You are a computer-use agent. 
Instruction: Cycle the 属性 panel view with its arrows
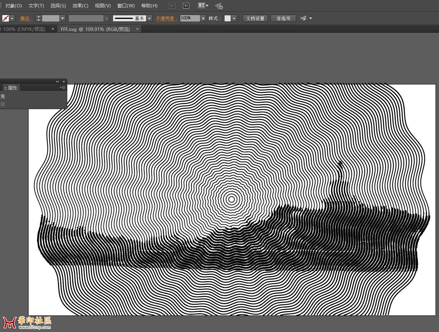(x=5, y=88)
